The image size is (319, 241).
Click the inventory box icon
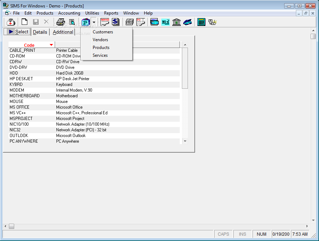(129, 22)
